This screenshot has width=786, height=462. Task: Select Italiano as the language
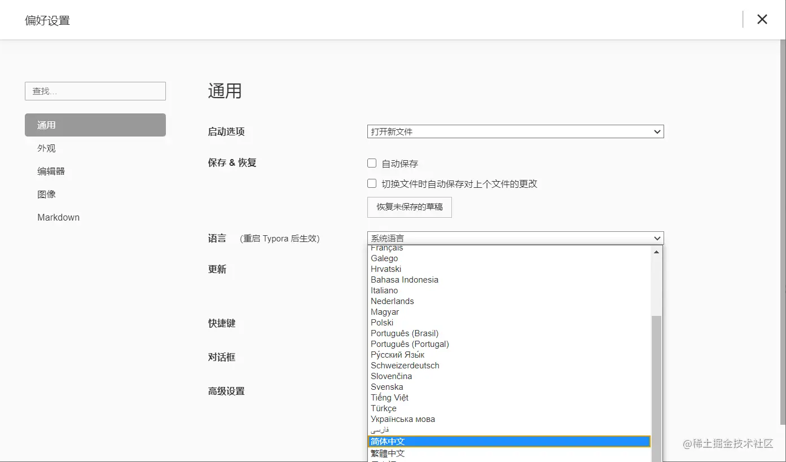(510, 291)
